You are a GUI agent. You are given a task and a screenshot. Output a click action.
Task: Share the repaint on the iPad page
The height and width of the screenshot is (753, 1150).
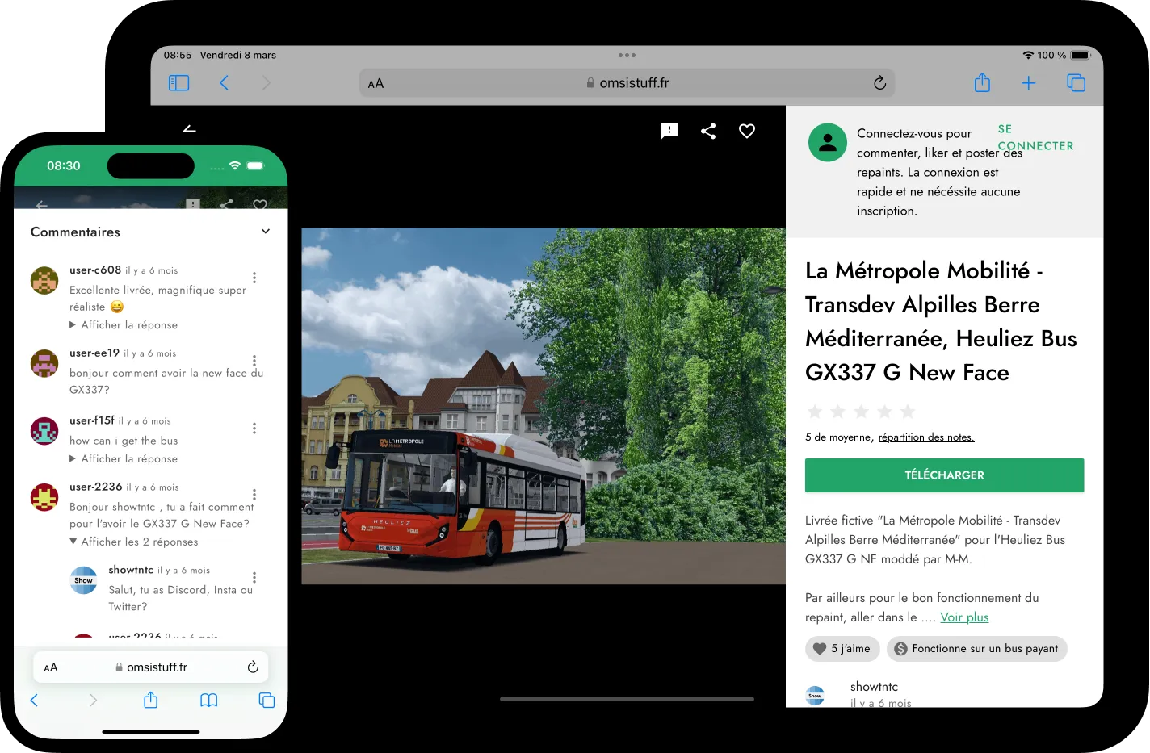click(x=708, y=131)
